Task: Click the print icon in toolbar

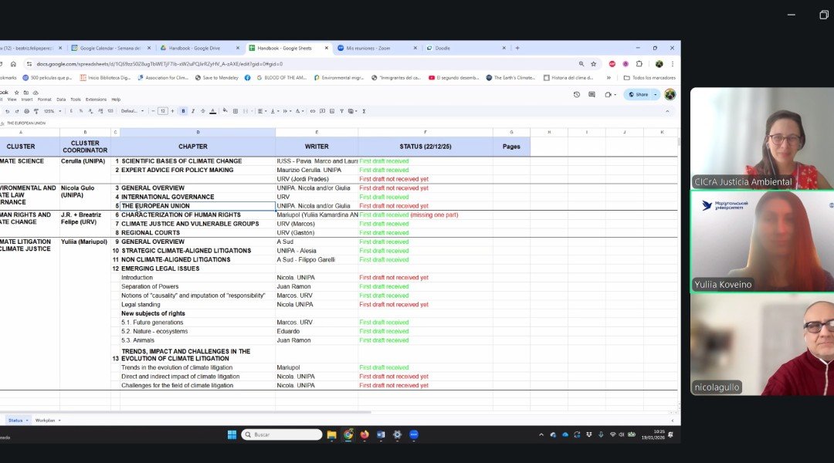Action: [x=26, y=111]
